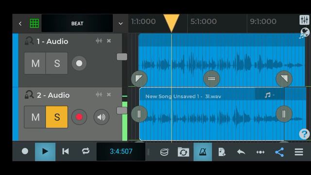
Task: Arm recording on track 1 Audio
Action: [79, 63]
